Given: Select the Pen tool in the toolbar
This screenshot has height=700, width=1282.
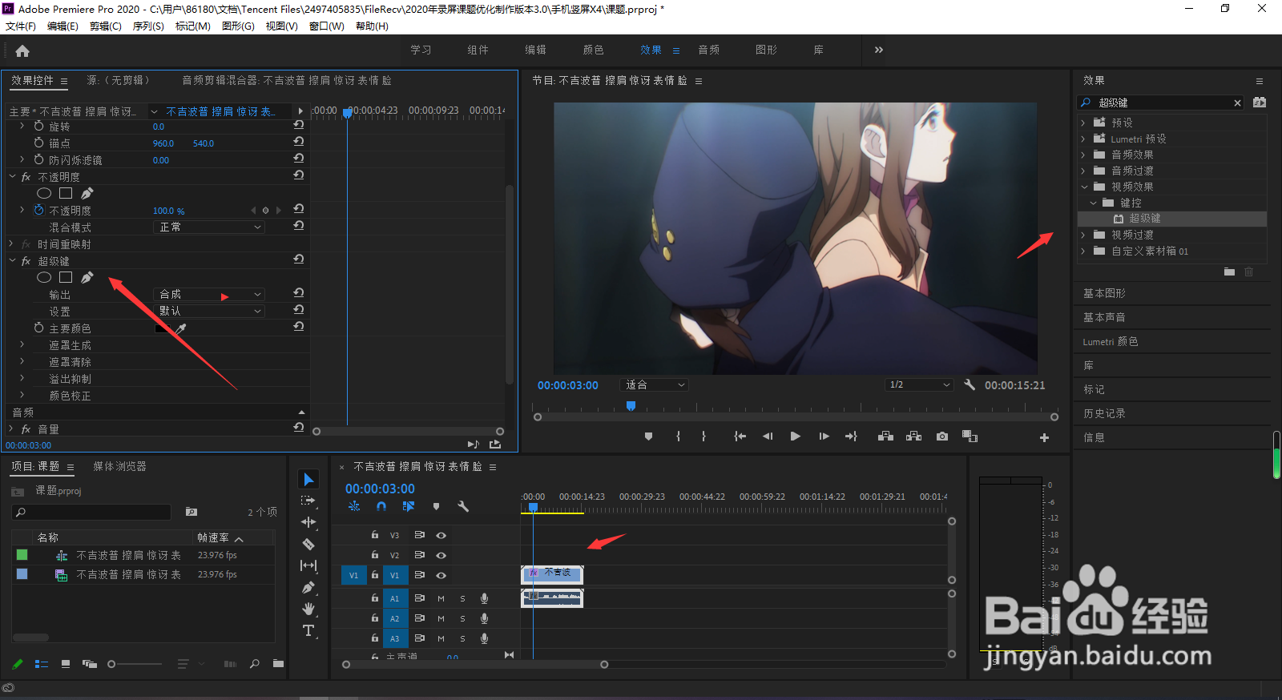Looking at the screenshot, I should click(x=308, y=587).
